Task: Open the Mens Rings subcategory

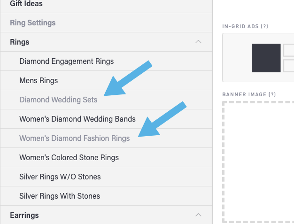Action: (x=39, y=80)
